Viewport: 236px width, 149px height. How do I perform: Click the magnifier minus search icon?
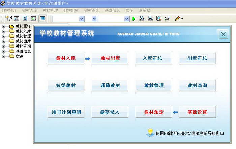click(x=150, y=18)
